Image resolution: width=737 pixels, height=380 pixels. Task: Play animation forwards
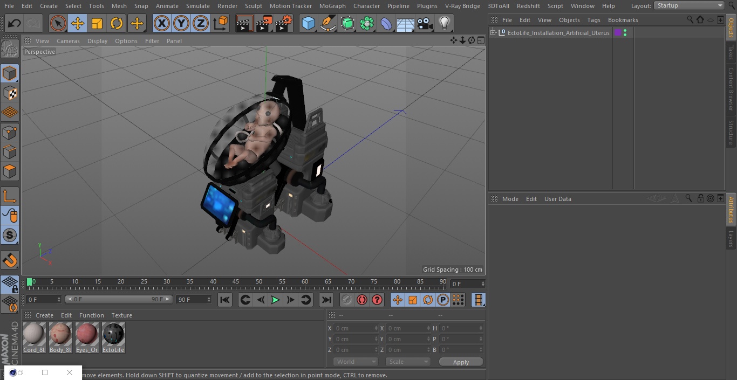275,300
